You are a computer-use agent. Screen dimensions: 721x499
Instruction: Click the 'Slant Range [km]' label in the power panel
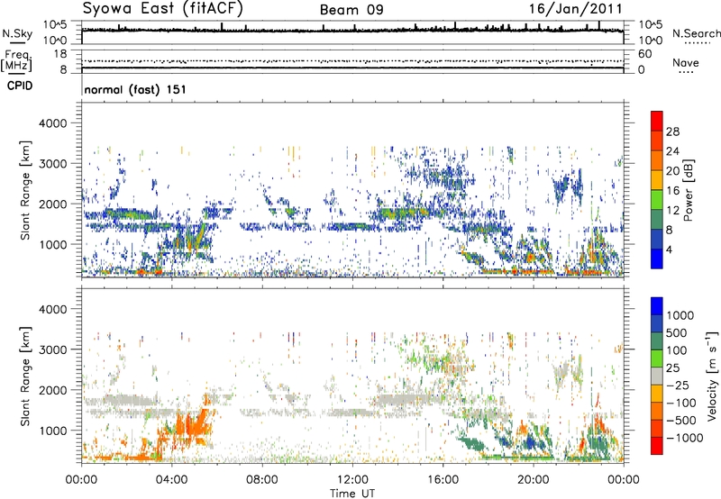pyautogui.click(x=25, y=190)
